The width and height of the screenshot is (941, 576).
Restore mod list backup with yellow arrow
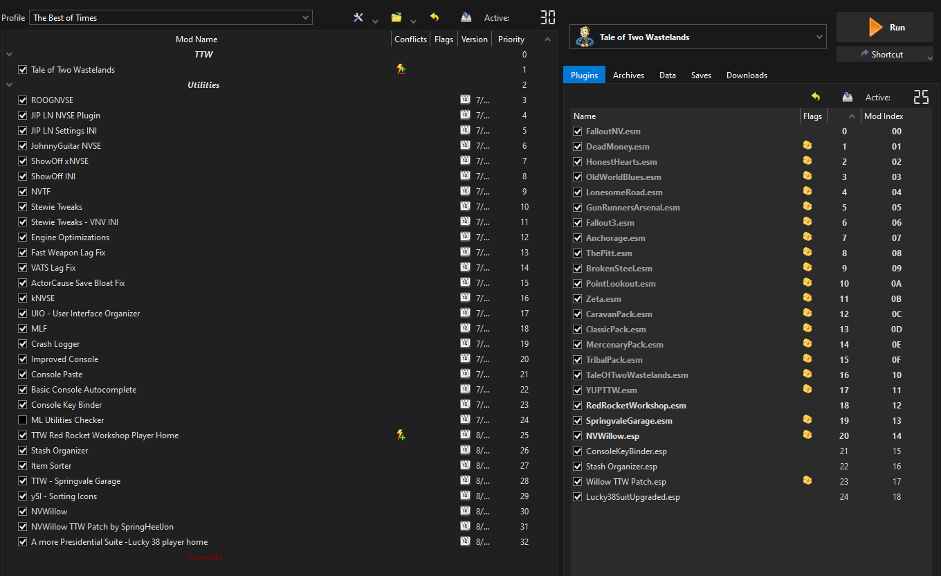click(x=435, y=17)
